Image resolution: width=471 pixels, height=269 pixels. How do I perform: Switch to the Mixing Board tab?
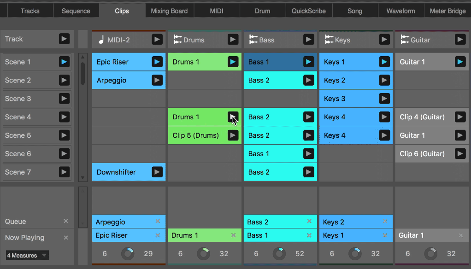coord(169,11)
